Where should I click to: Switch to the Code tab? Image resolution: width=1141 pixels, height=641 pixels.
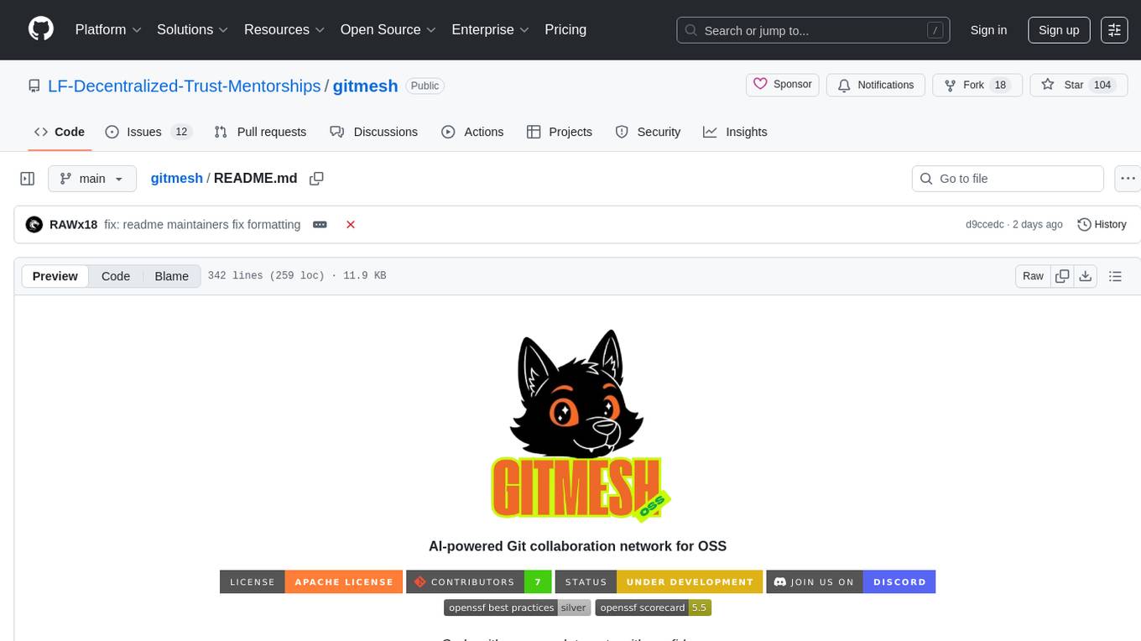60,132
